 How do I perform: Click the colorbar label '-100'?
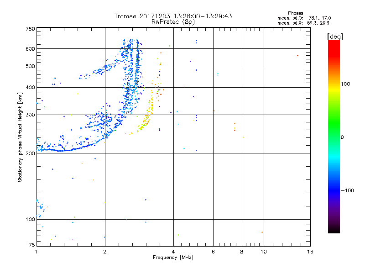(347, 190)
